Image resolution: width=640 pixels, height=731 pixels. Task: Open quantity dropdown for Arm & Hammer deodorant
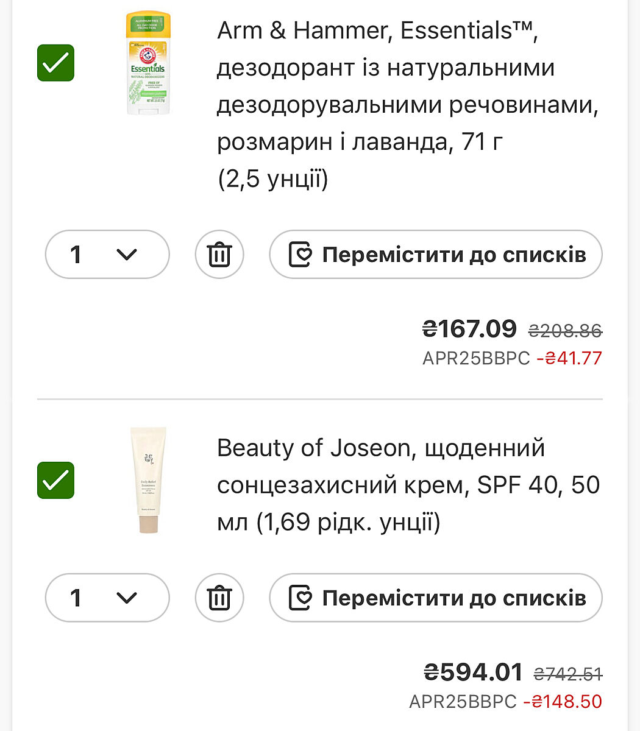107,255
